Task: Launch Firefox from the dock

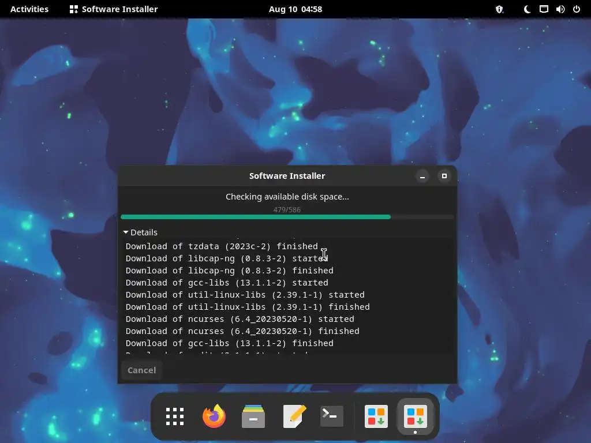Action: (214, 416)
